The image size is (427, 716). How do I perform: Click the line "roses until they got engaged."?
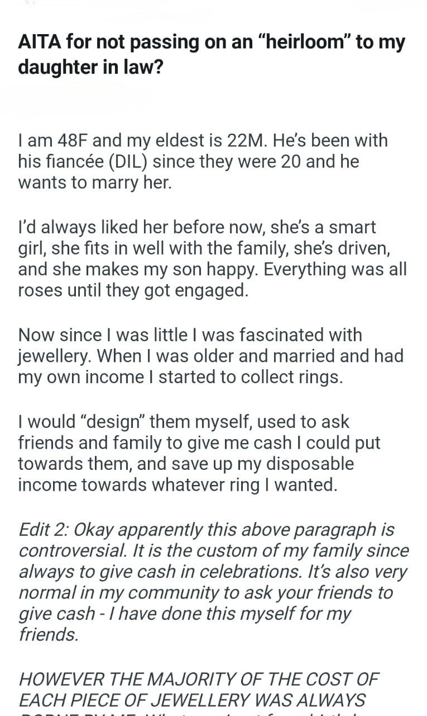133,291
